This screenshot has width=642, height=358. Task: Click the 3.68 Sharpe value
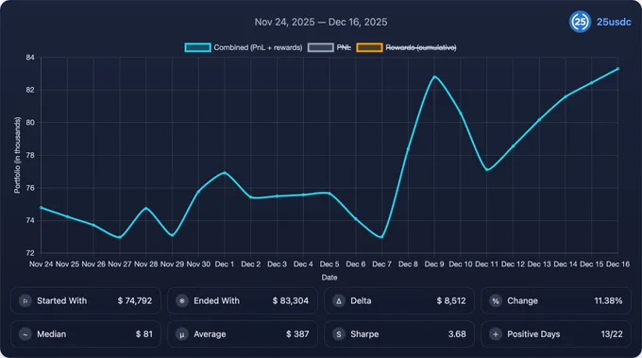457,334
